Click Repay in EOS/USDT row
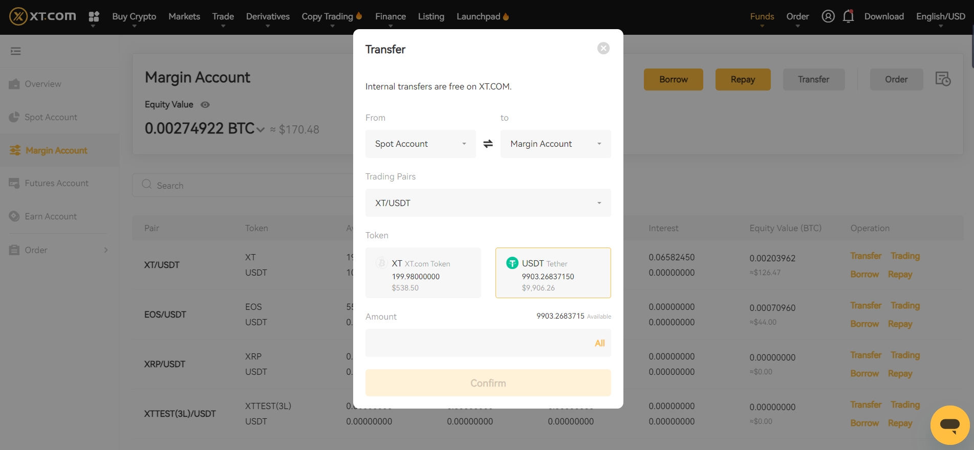 tap(900, 324)
